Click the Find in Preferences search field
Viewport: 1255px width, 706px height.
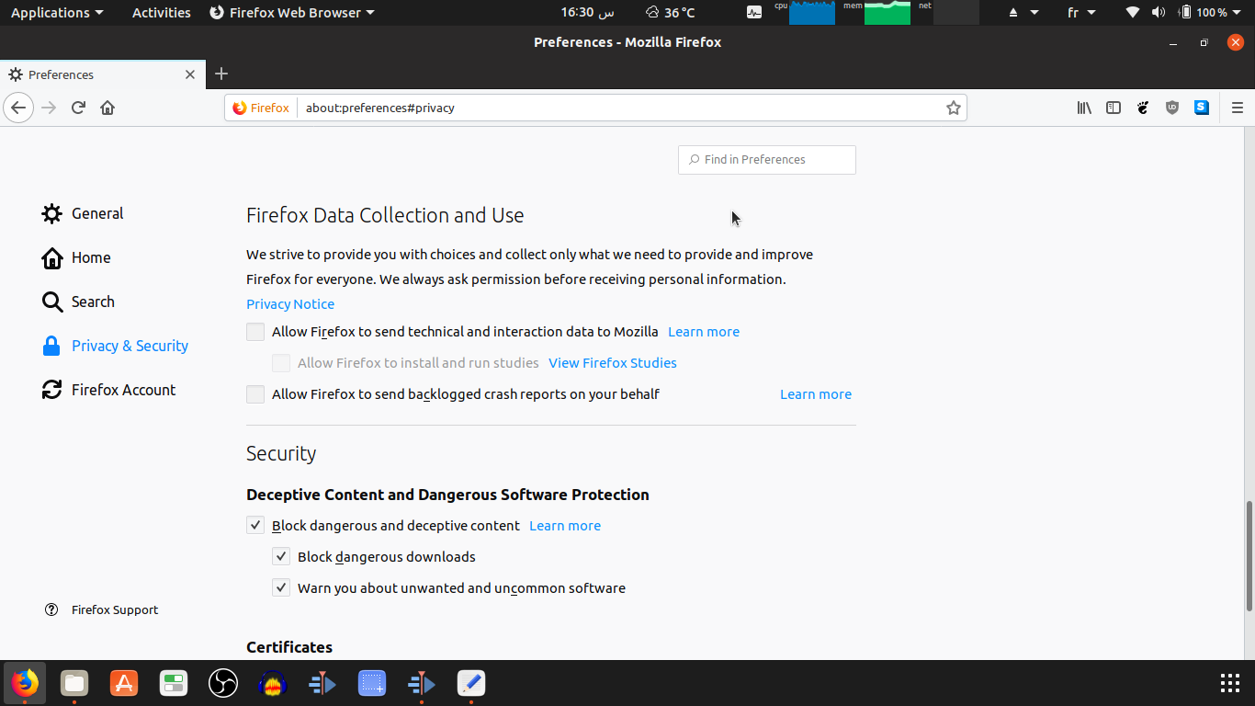pyautogui.click(x=767, y=160)
